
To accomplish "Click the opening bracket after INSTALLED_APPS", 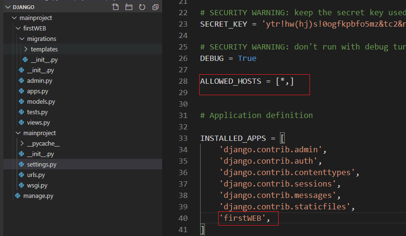I will coord(282,138).
